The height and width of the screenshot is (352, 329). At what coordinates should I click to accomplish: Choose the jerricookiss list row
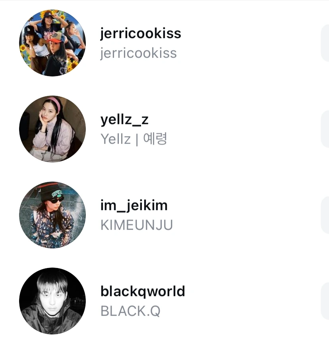(164, 43)
